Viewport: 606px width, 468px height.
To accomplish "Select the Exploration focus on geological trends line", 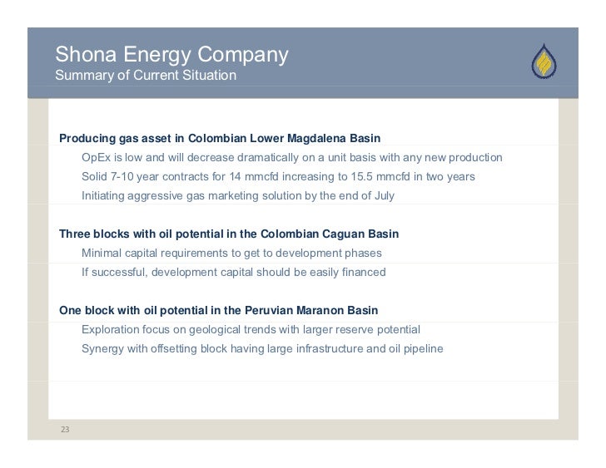I will [x=251, y=329].
